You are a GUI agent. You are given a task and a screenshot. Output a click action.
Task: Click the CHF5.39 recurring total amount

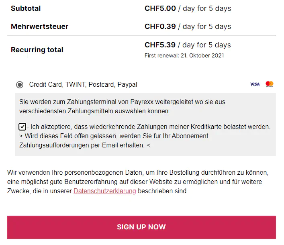pos(160,45)
